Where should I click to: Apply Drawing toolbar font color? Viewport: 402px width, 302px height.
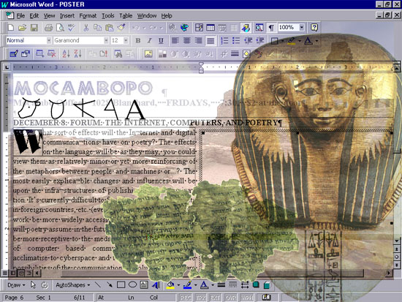coord(205,285)
